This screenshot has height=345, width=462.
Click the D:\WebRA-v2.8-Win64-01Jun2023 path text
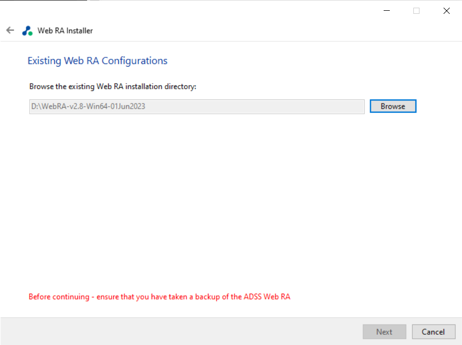tap(88, 107)
